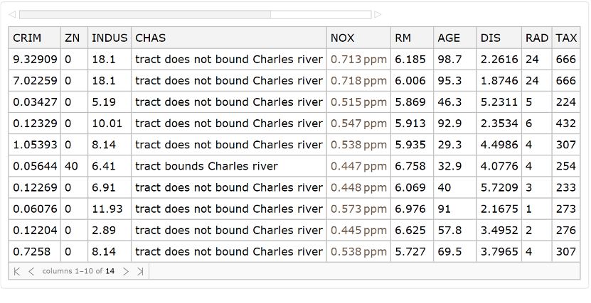
Task: Click the CRIM value 9.32909
Action: pos(34,60)
